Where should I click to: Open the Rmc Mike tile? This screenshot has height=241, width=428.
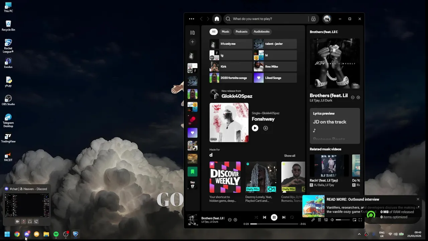[x=275, y=67]
